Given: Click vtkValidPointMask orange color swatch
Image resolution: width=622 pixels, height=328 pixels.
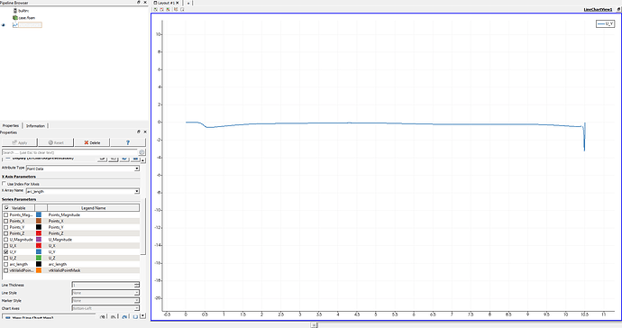Looking at the screenshot, I should [x=39, y=270].
